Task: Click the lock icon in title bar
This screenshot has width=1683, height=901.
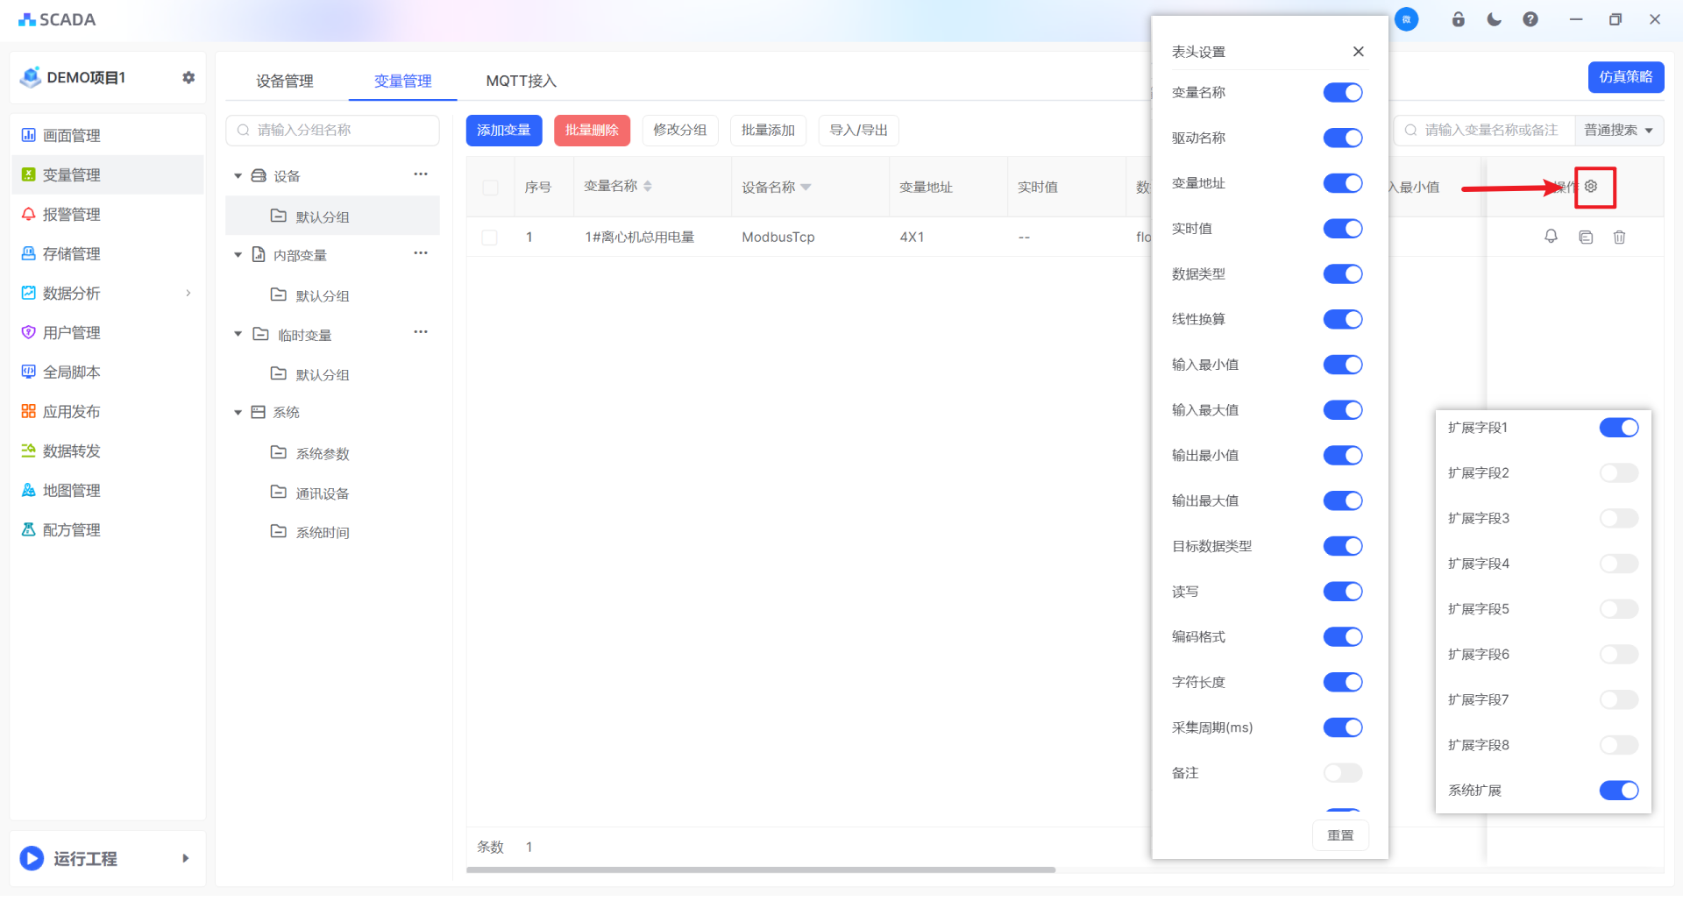Action: [1459, 19]
